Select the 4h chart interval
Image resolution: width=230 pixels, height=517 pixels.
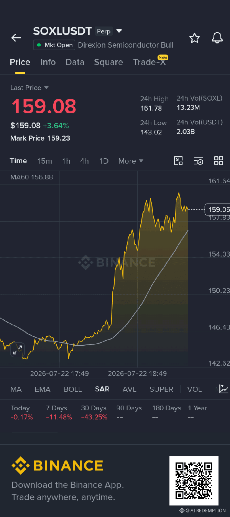85,161
